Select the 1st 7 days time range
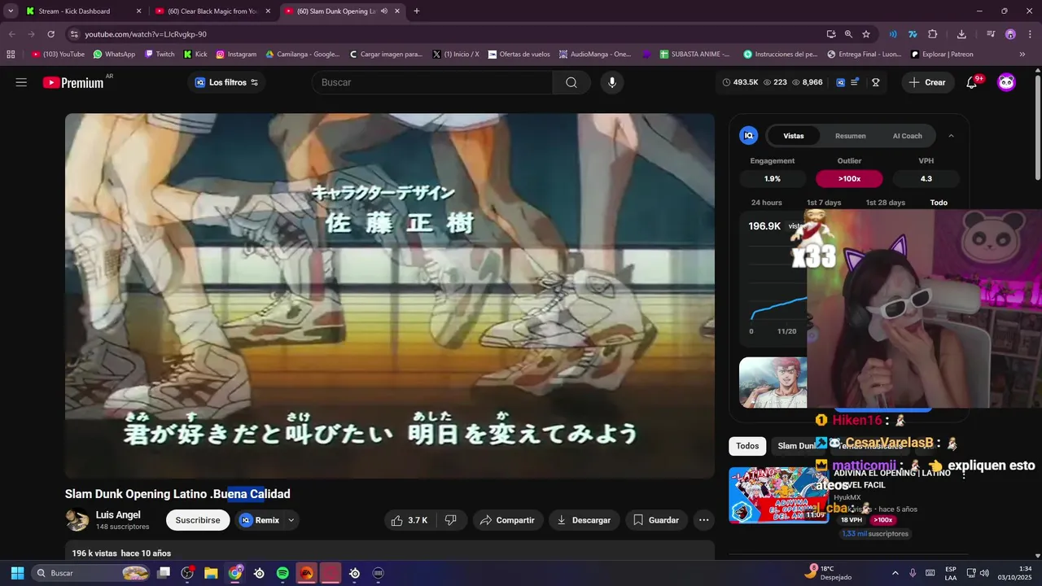The height and width of the screenshot is (586, 1042). point(824,203)
